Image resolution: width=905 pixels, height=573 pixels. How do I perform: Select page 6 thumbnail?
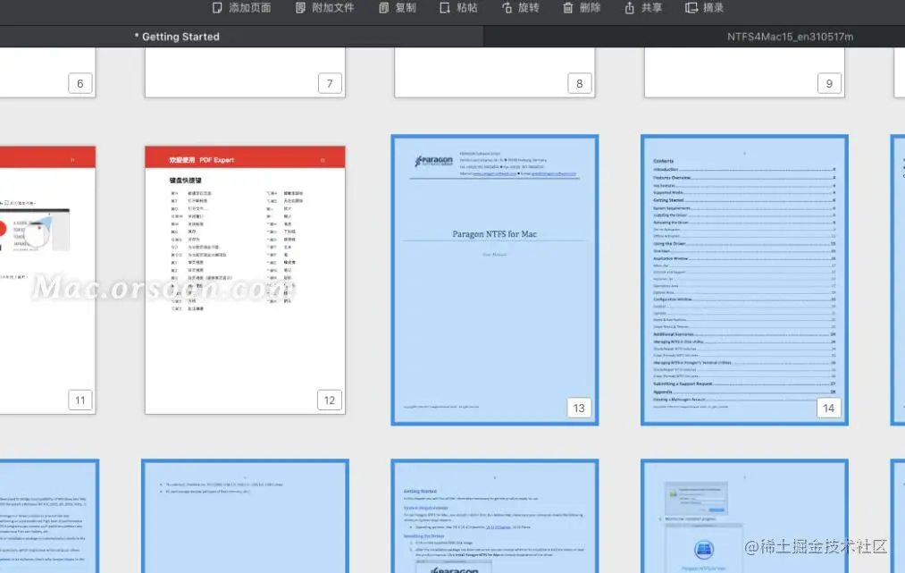coord(47,72)
